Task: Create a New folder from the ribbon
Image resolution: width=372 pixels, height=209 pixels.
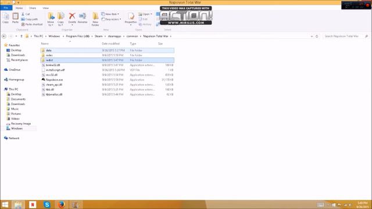Action: click(x=95, y=19)
